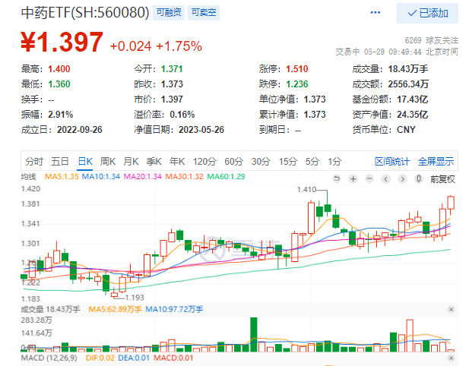Select the 季K chart tab
This screenshot has width=469, height=366.
tap(154, 162)
